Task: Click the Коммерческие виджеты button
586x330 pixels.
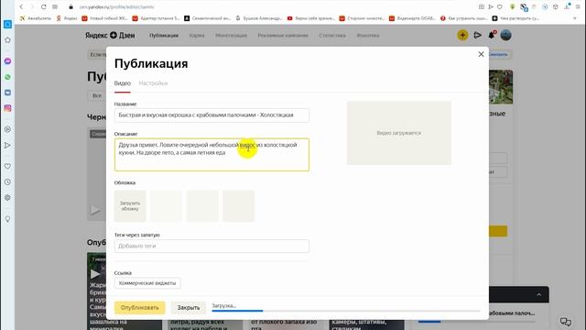Action: [x=147, y=283]
